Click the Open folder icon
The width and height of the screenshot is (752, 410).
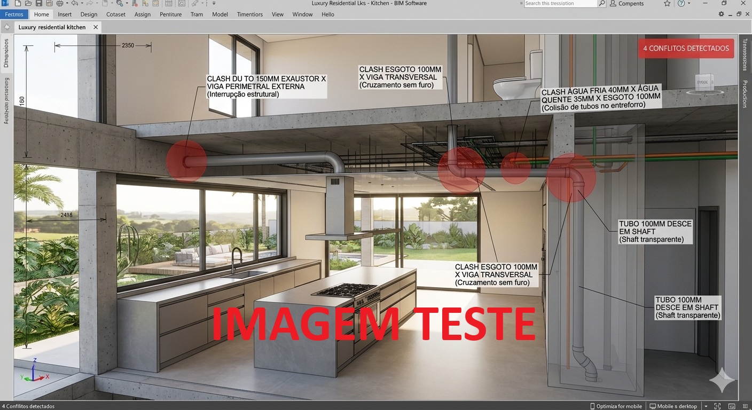28,4
